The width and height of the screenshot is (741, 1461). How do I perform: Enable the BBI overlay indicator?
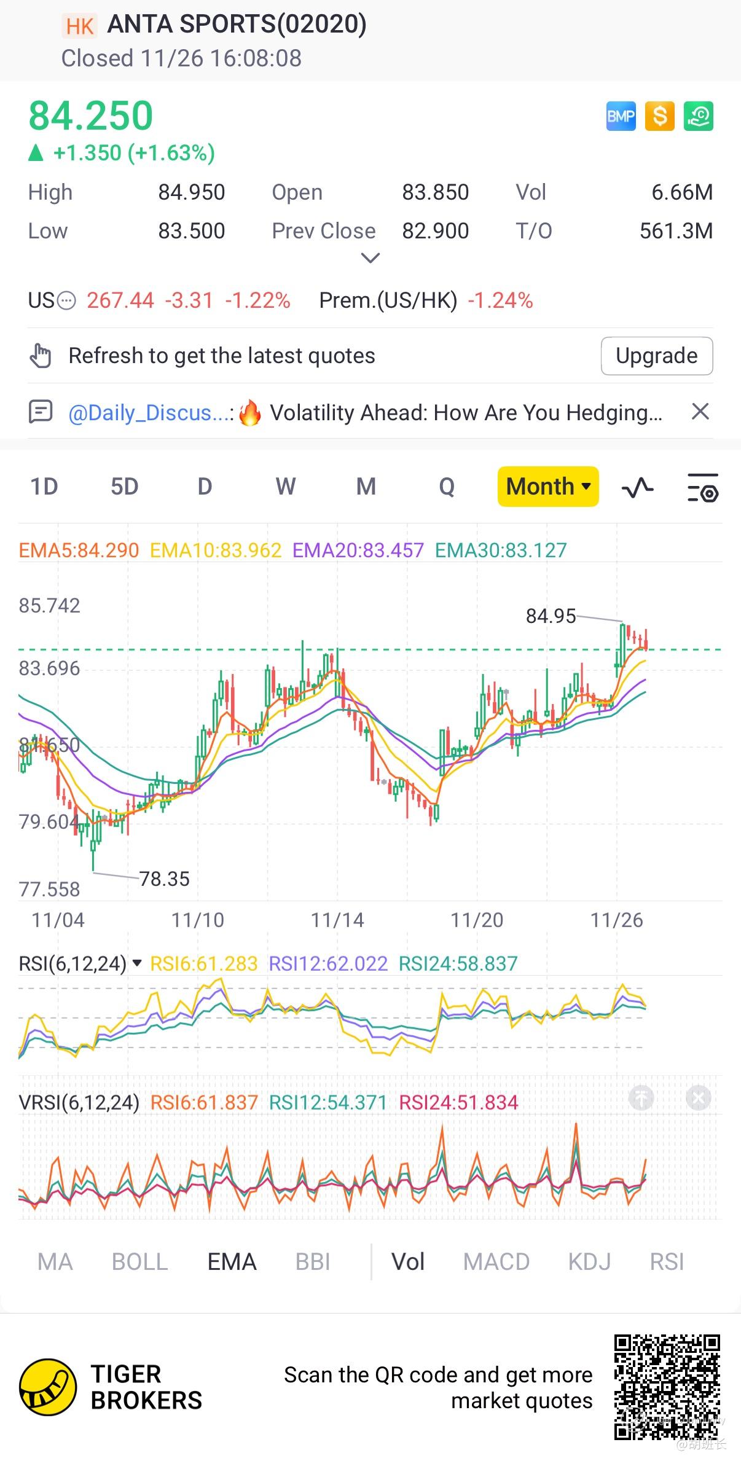[313, 1262]
